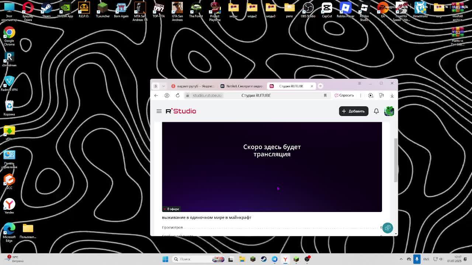Show hidden system tray icons
472x265 pixels.
coord(401,259)
